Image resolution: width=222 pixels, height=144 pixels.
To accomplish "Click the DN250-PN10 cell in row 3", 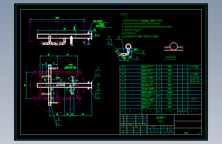I will 149,100.
